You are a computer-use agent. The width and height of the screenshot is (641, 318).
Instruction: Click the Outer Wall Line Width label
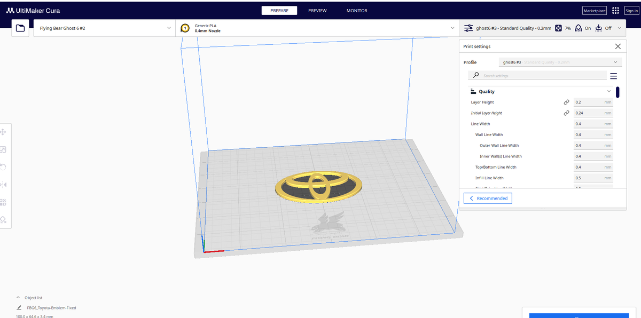(x=499, y=145)
